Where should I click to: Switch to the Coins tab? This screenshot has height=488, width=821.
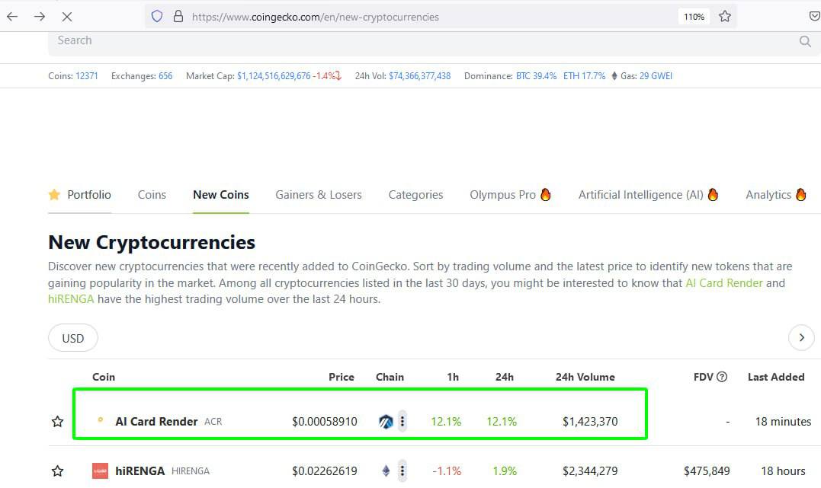152,195
